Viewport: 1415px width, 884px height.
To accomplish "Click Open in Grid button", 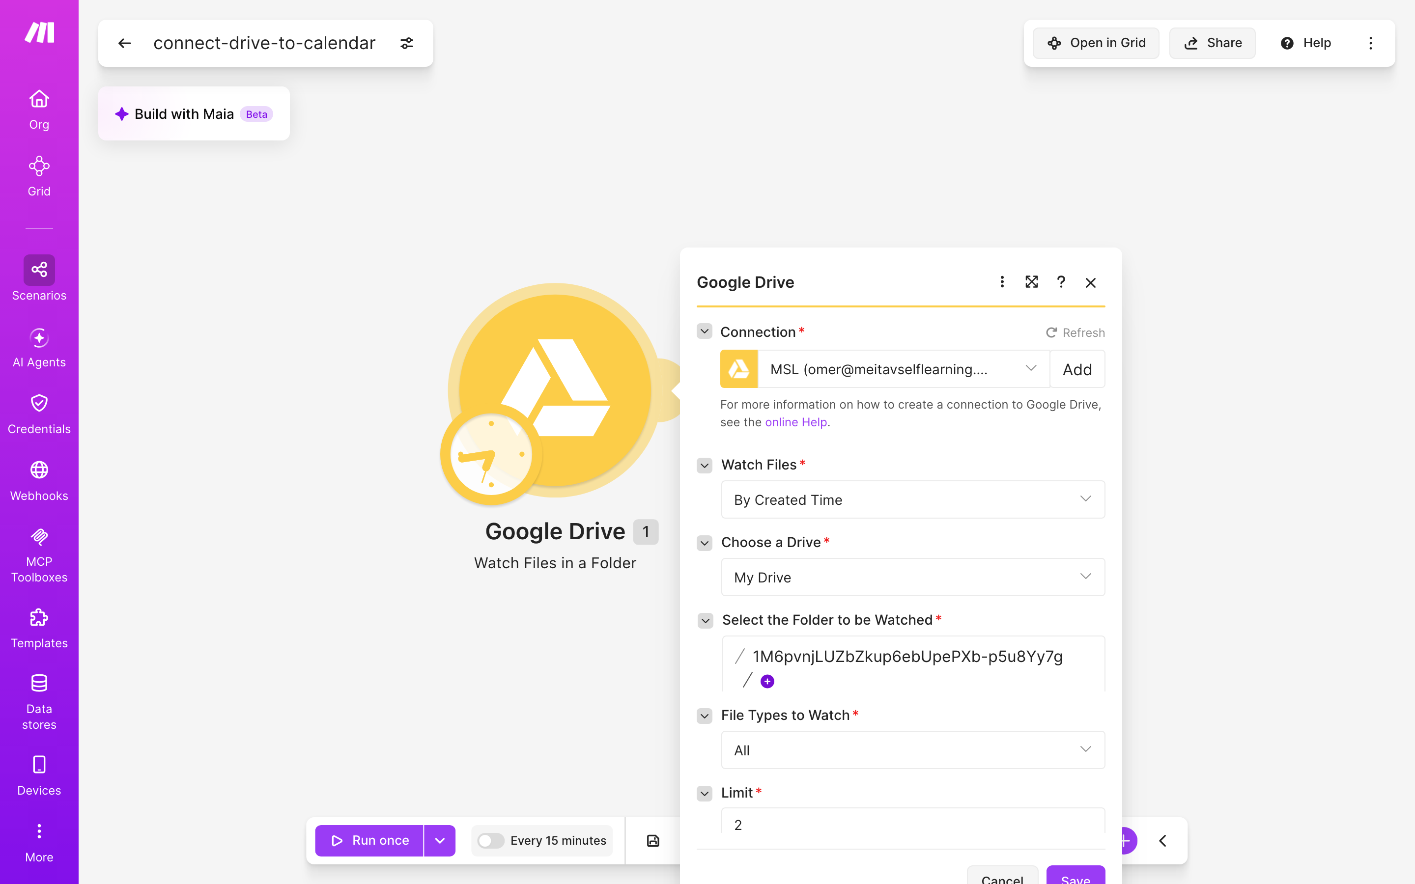I will 1096,43.
